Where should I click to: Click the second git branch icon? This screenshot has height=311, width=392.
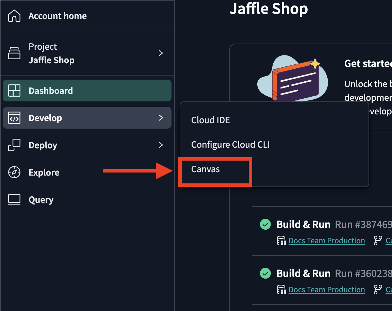(378, 290)
